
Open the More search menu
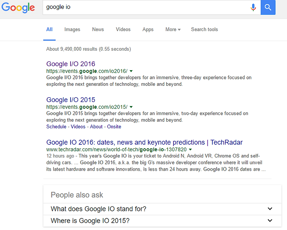(173, 29)
